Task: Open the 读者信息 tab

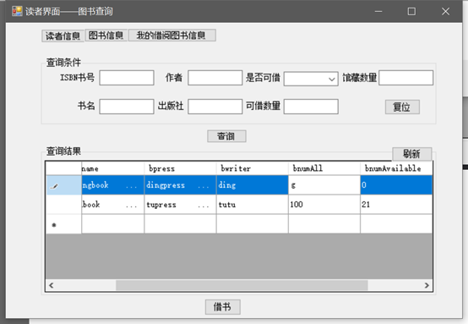Action: (x=63, y=36)
